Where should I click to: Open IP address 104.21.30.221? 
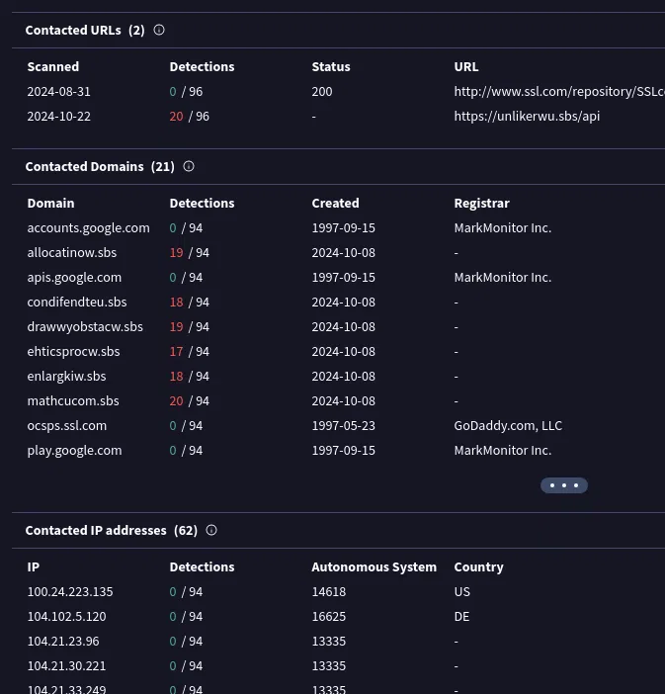(67, 666)
